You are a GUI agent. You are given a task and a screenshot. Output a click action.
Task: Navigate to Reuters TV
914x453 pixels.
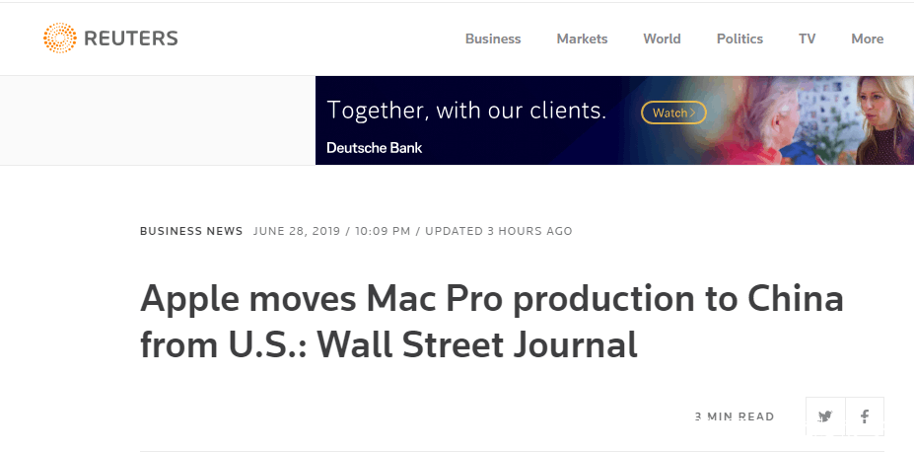807,39
